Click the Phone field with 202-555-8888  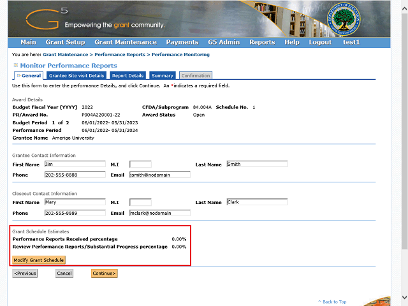pyautogui.click(x=75, y=175)
